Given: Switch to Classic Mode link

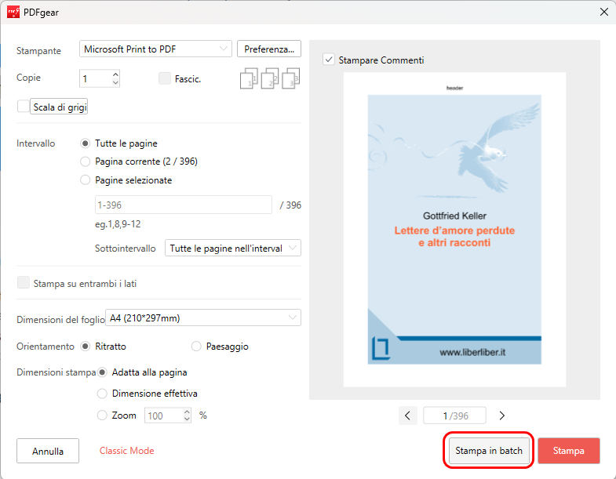Looking at the screenshot, I should pos(126,451).
